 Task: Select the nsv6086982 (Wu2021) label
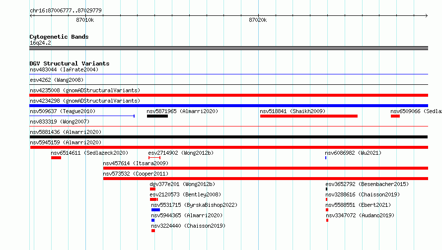[x=353, y=153]
